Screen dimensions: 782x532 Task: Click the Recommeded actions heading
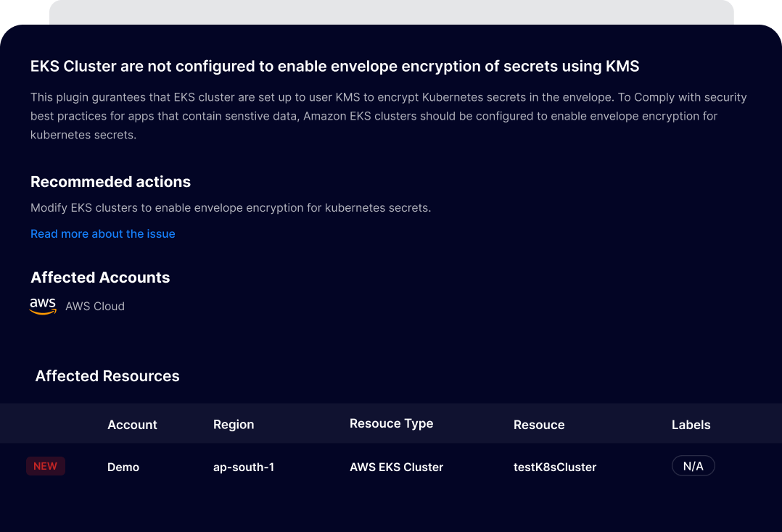pyautogui.click(x=110, y=182)
